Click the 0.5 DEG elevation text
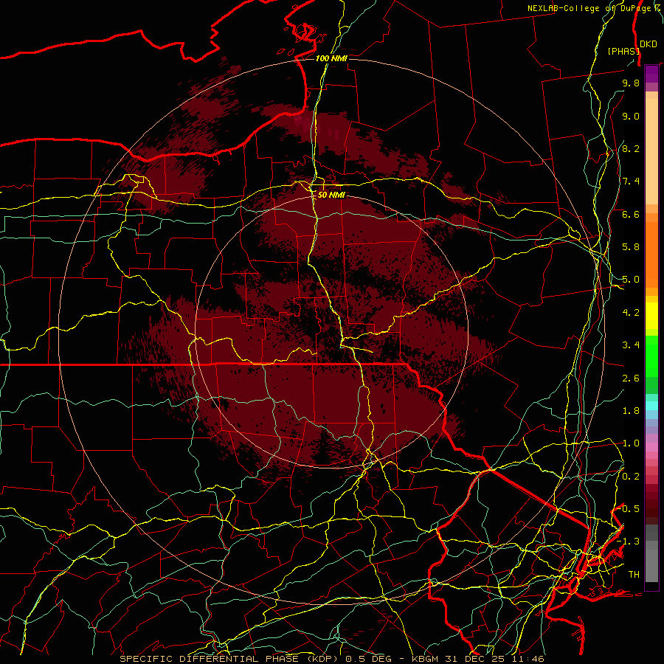This screenshot has height=664, width=664. coord(369,659)
